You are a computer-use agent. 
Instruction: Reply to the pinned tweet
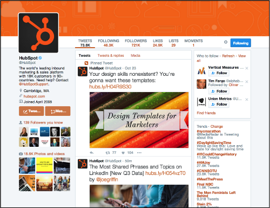92,153
